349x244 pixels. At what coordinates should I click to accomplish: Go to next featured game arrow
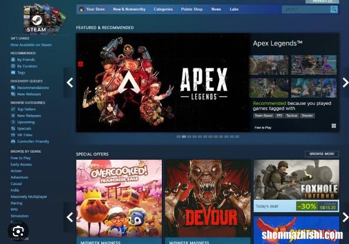click(345, 83)
